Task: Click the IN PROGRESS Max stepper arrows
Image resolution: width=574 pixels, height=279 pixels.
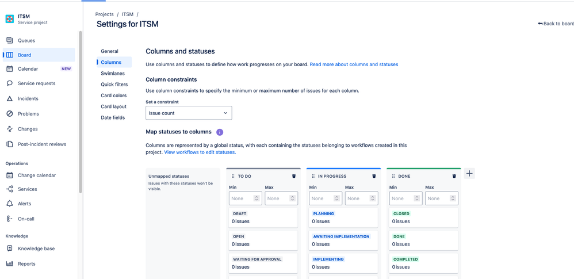Action: coord(372,198)
